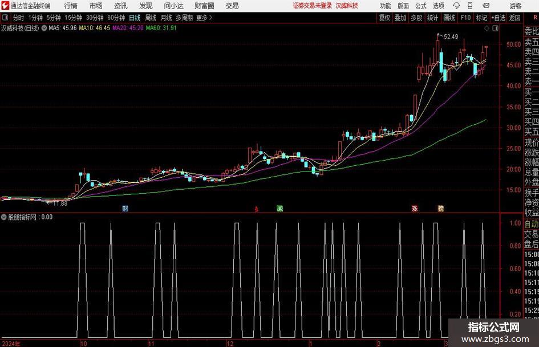The height and width of the screenshot is (347, 539).
Task: Click the 财 marker icon on the chart timeline
Action: 125,208
